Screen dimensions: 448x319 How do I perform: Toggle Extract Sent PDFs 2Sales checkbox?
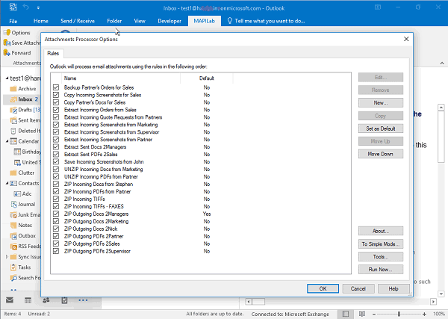click(x=56, y=155)
